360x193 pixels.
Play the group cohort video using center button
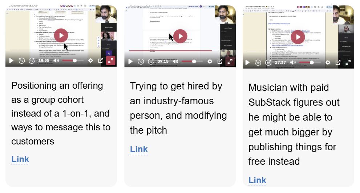pos(61,35)
